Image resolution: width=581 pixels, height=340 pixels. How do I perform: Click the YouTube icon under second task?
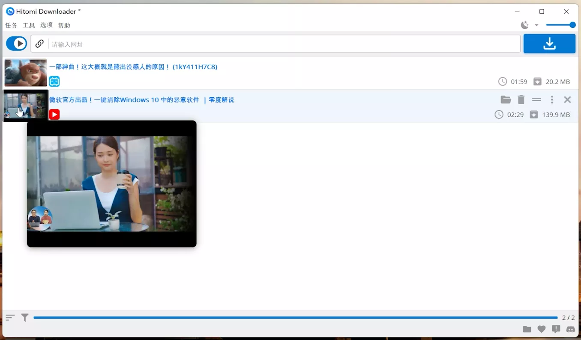pos(54,114)
